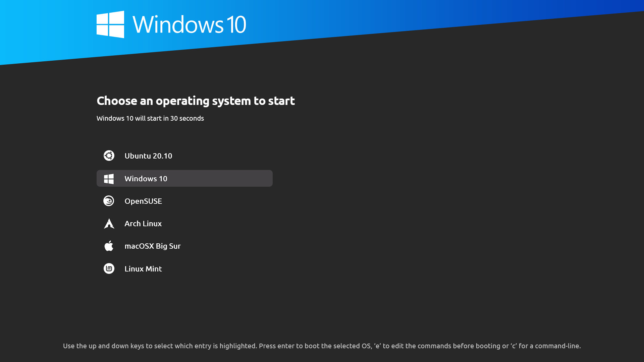Boot the highlighted Windows 10 entry

click(184, 178)
